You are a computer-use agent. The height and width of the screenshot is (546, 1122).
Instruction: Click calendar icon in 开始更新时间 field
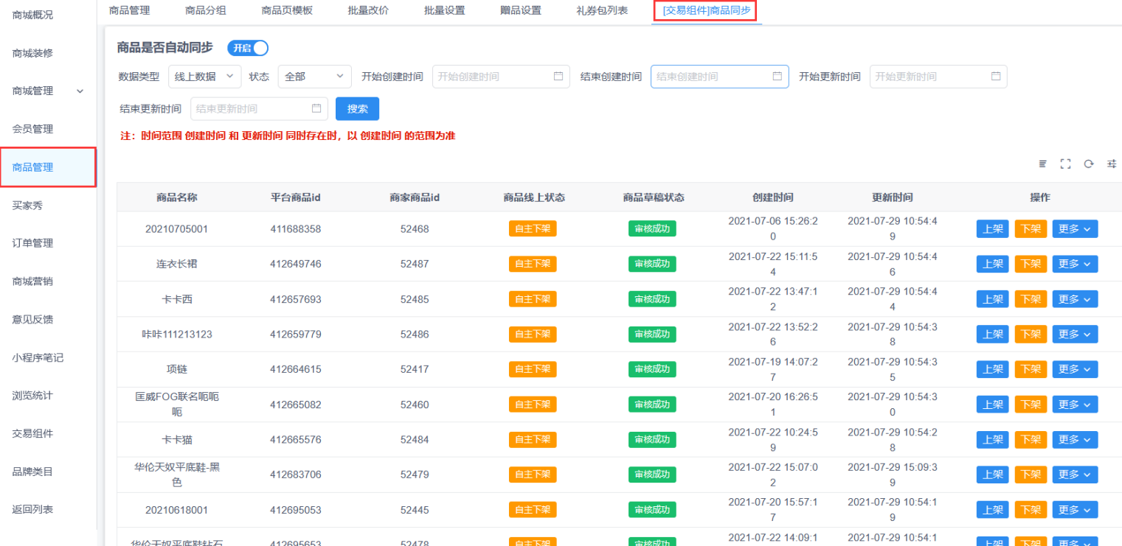pyautogui.click(x=996, y=76)
